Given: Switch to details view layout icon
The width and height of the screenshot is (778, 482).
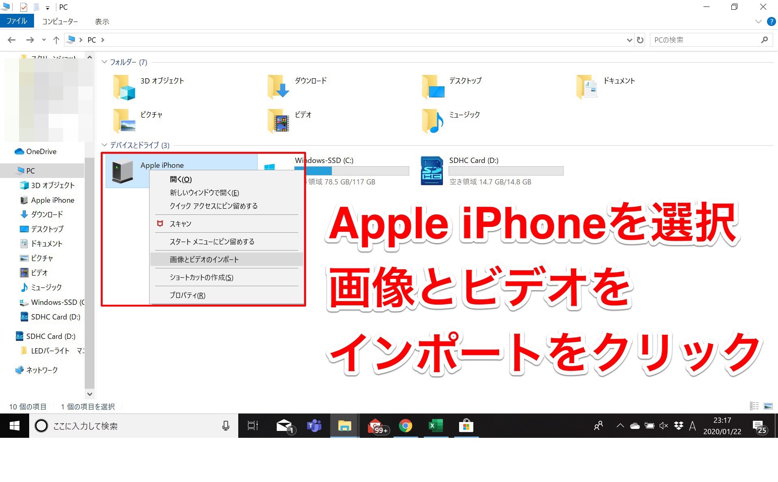Looking at the screenshot, I should (754, 406).
